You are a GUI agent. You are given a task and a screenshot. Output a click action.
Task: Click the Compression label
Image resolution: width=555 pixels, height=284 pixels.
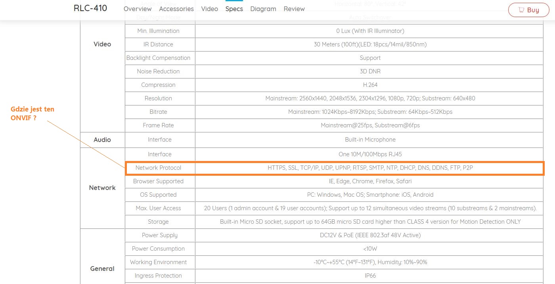158,85
